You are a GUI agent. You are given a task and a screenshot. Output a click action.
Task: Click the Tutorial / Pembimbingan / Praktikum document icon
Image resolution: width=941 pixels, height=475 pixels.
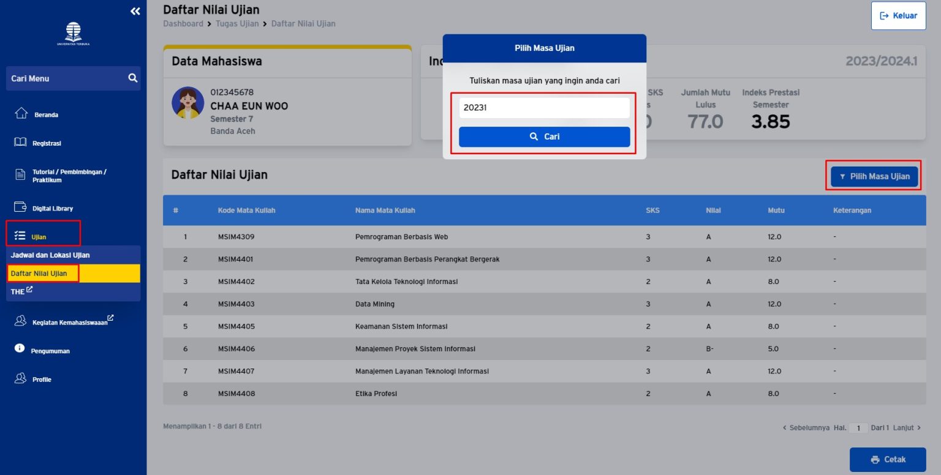(20, 175)
